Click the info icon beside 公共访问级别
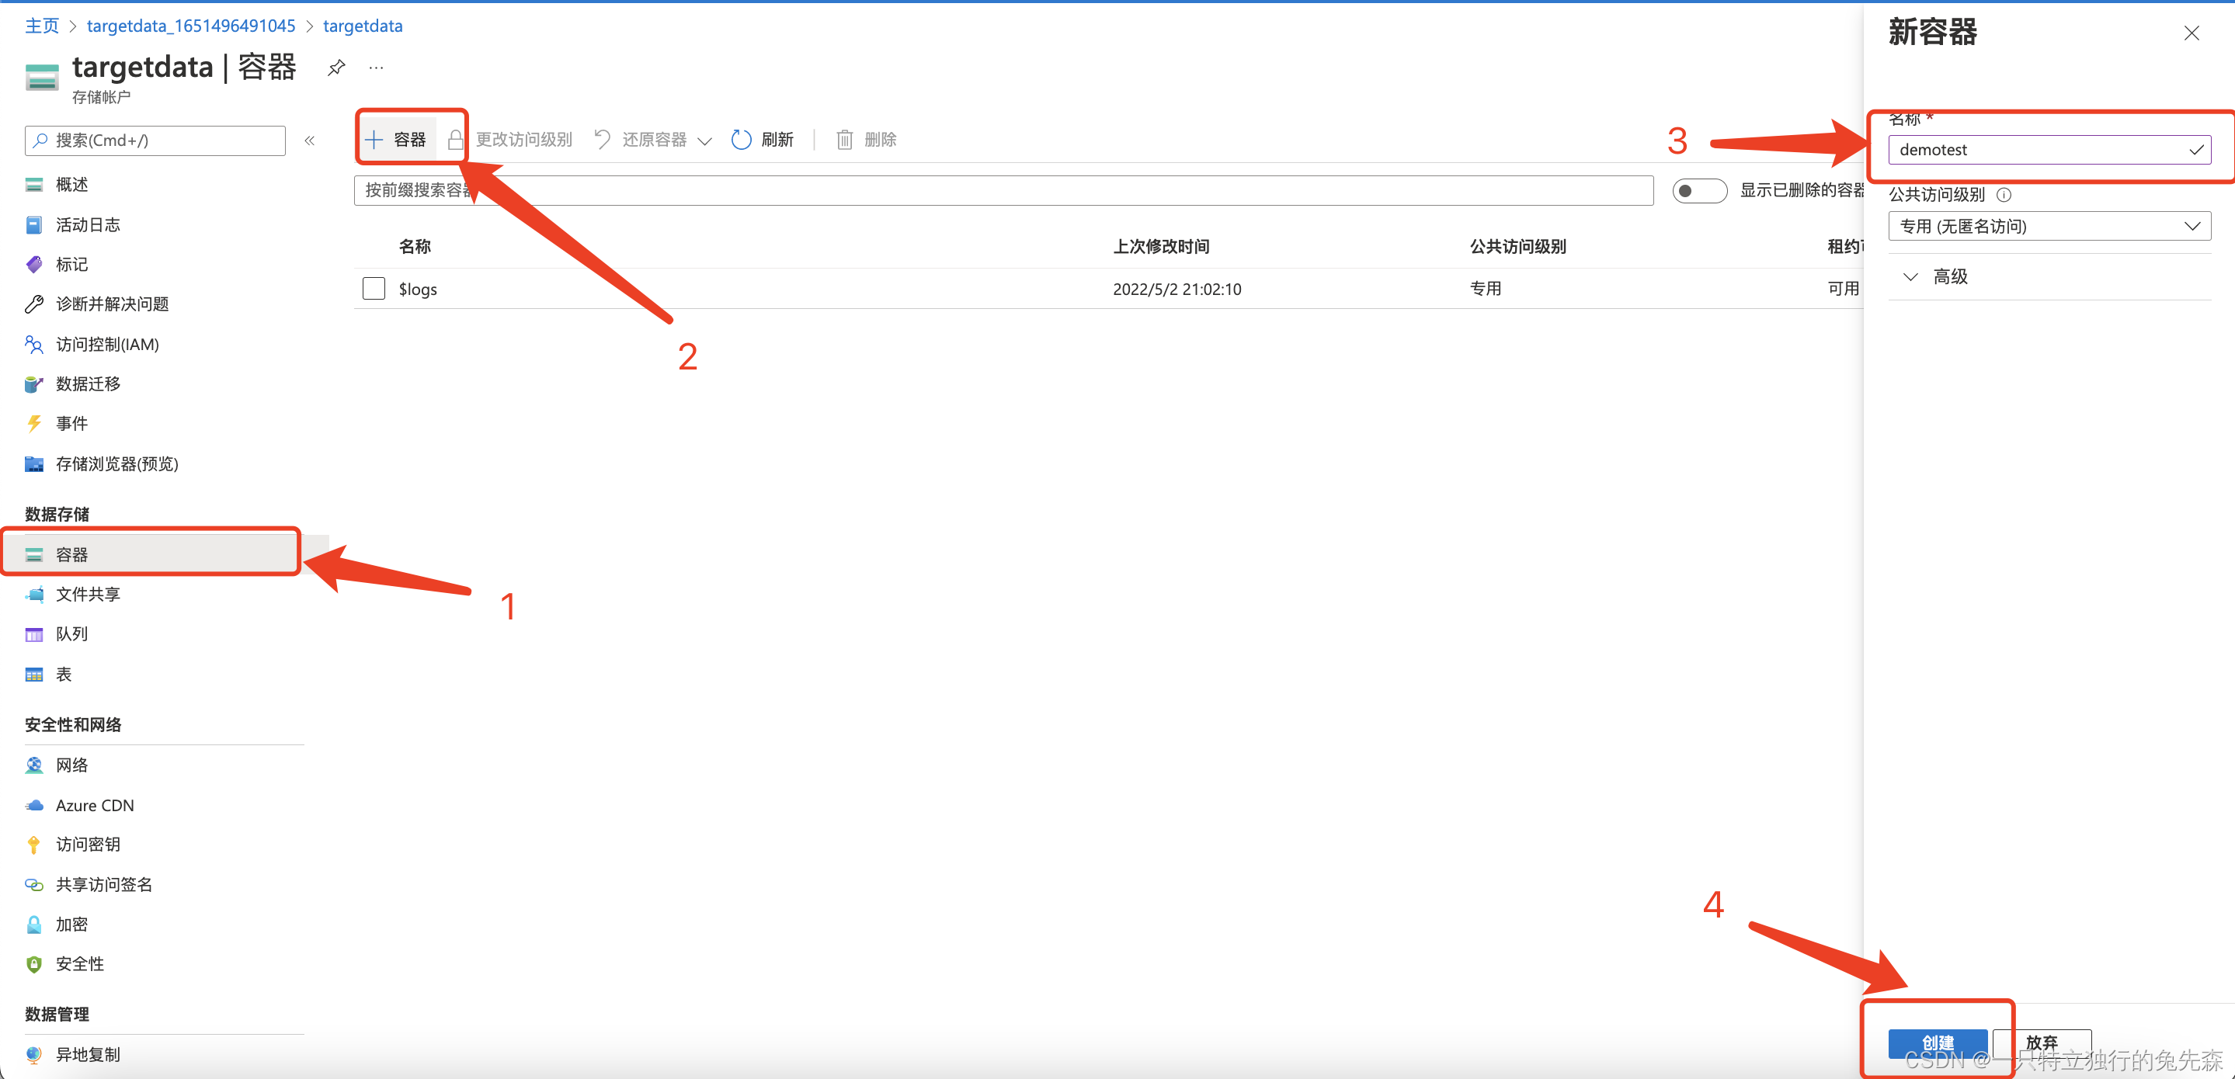 coord(2004,195)
